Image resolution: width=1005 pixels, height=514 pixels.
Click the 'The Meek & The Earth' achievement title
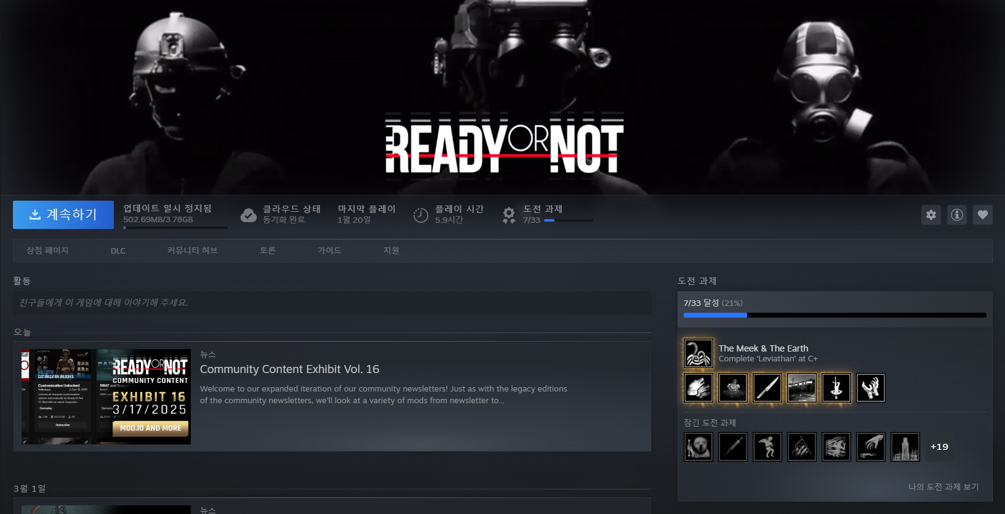(764, 348)
